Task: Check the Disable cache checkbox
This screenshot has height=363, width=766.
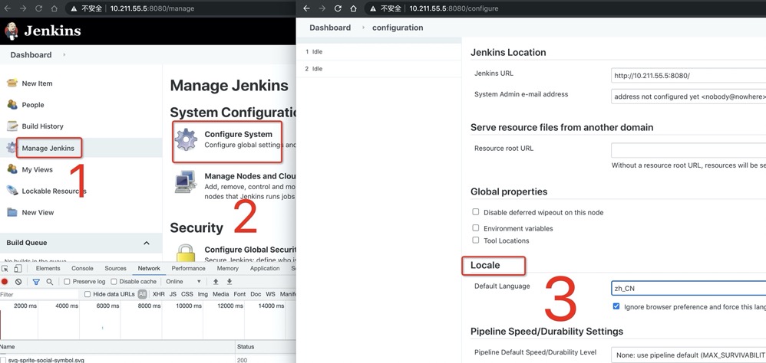Action: 114,282
